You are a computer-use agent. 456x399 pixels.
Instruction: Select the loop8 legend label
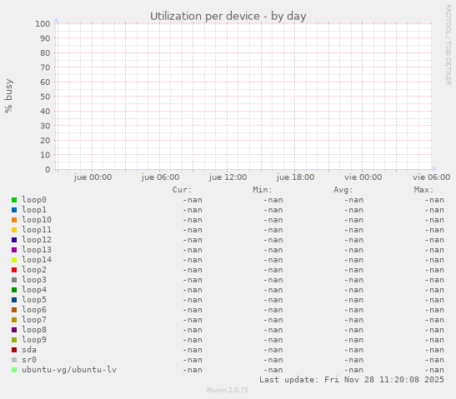point(34,330)
